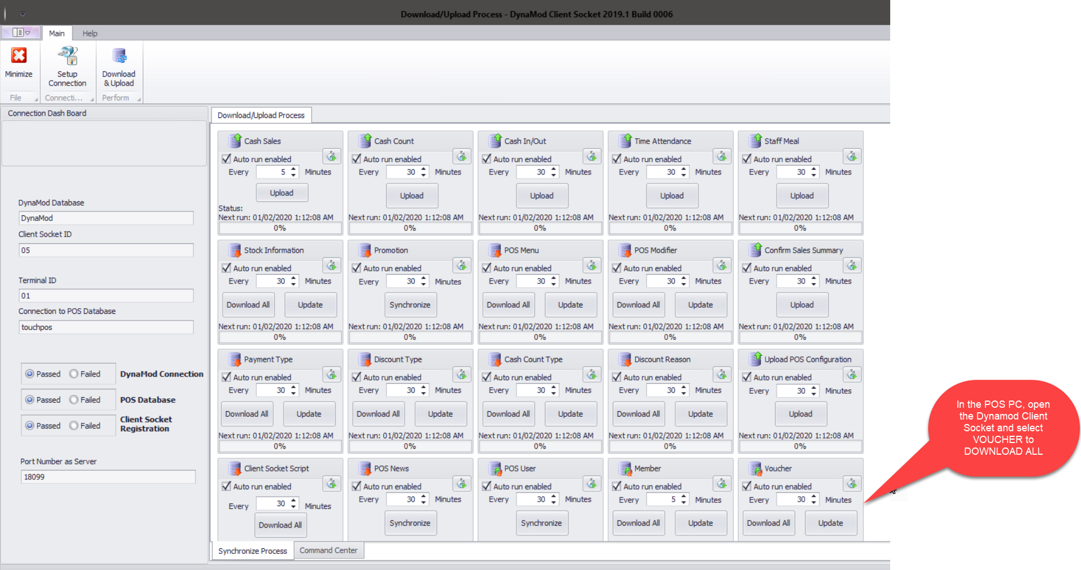
Task: Click the refresh icon in POS User panel
Action: (x=592, y=484)
